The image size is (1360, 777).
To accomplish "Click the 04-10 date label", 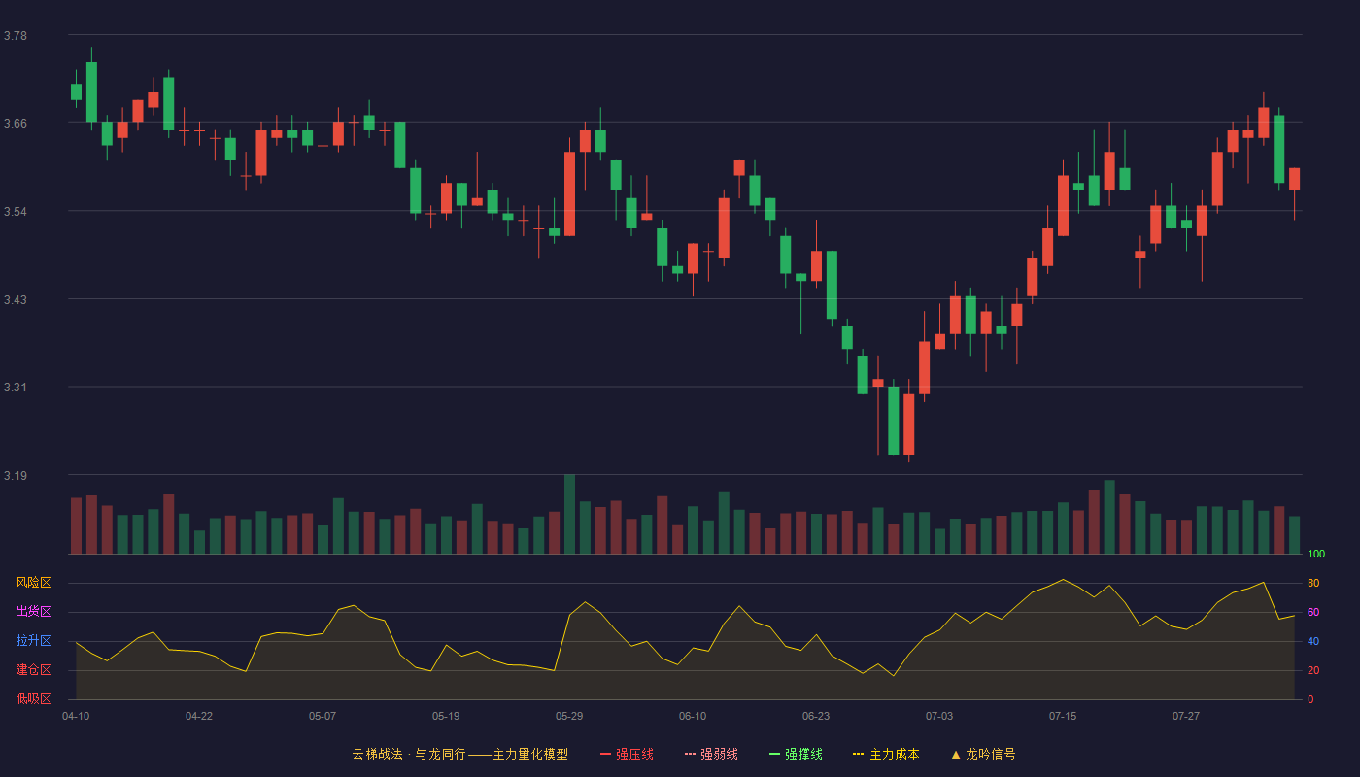I will click(x=76, y=716).
